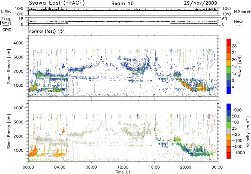Click the "Nave" legend label
The width and height of the screenshot is (251, 174).
coord(239,22)
